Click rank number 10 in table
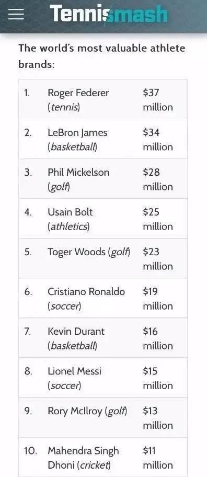Image resolution: width=207 pixels, height=477 pixels. (30, 450)
